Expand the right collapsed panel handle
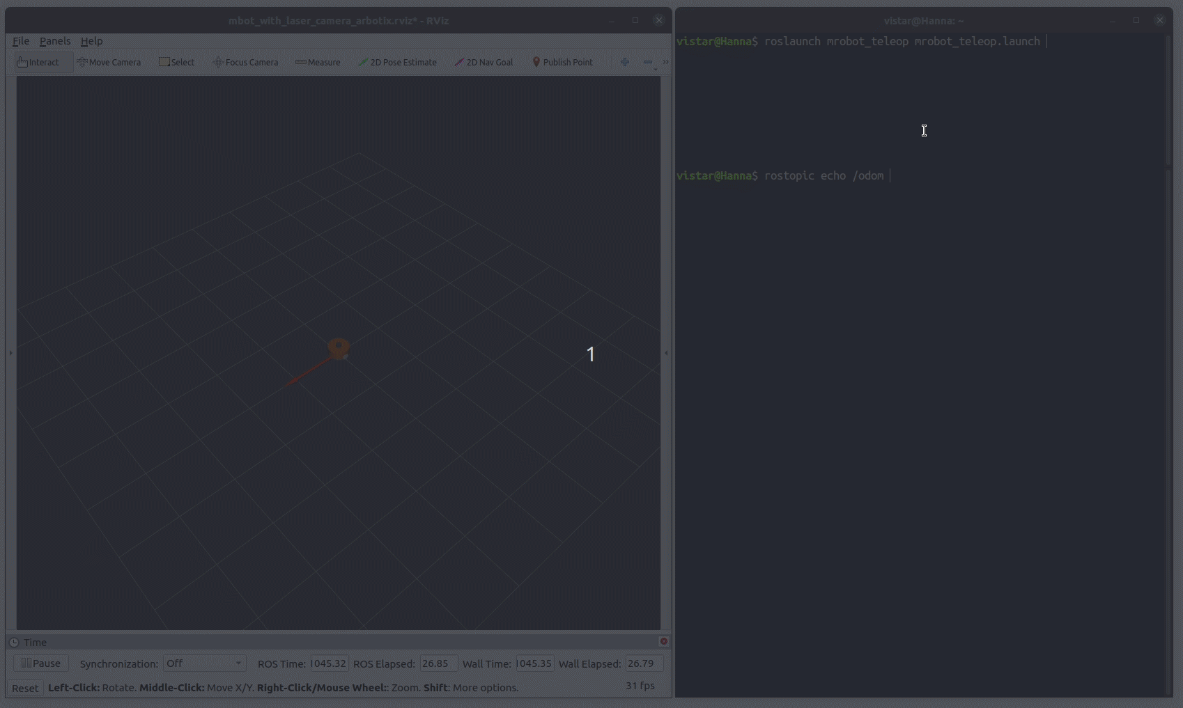1183x708 pixels. coord(666,353)
